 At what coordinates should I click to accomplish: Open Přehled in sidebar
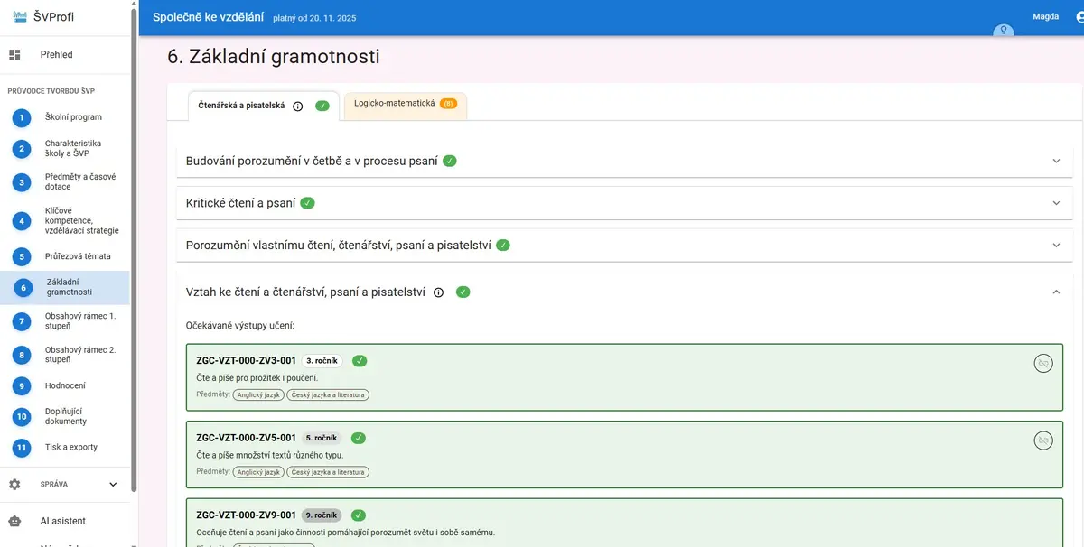[64, 55]
